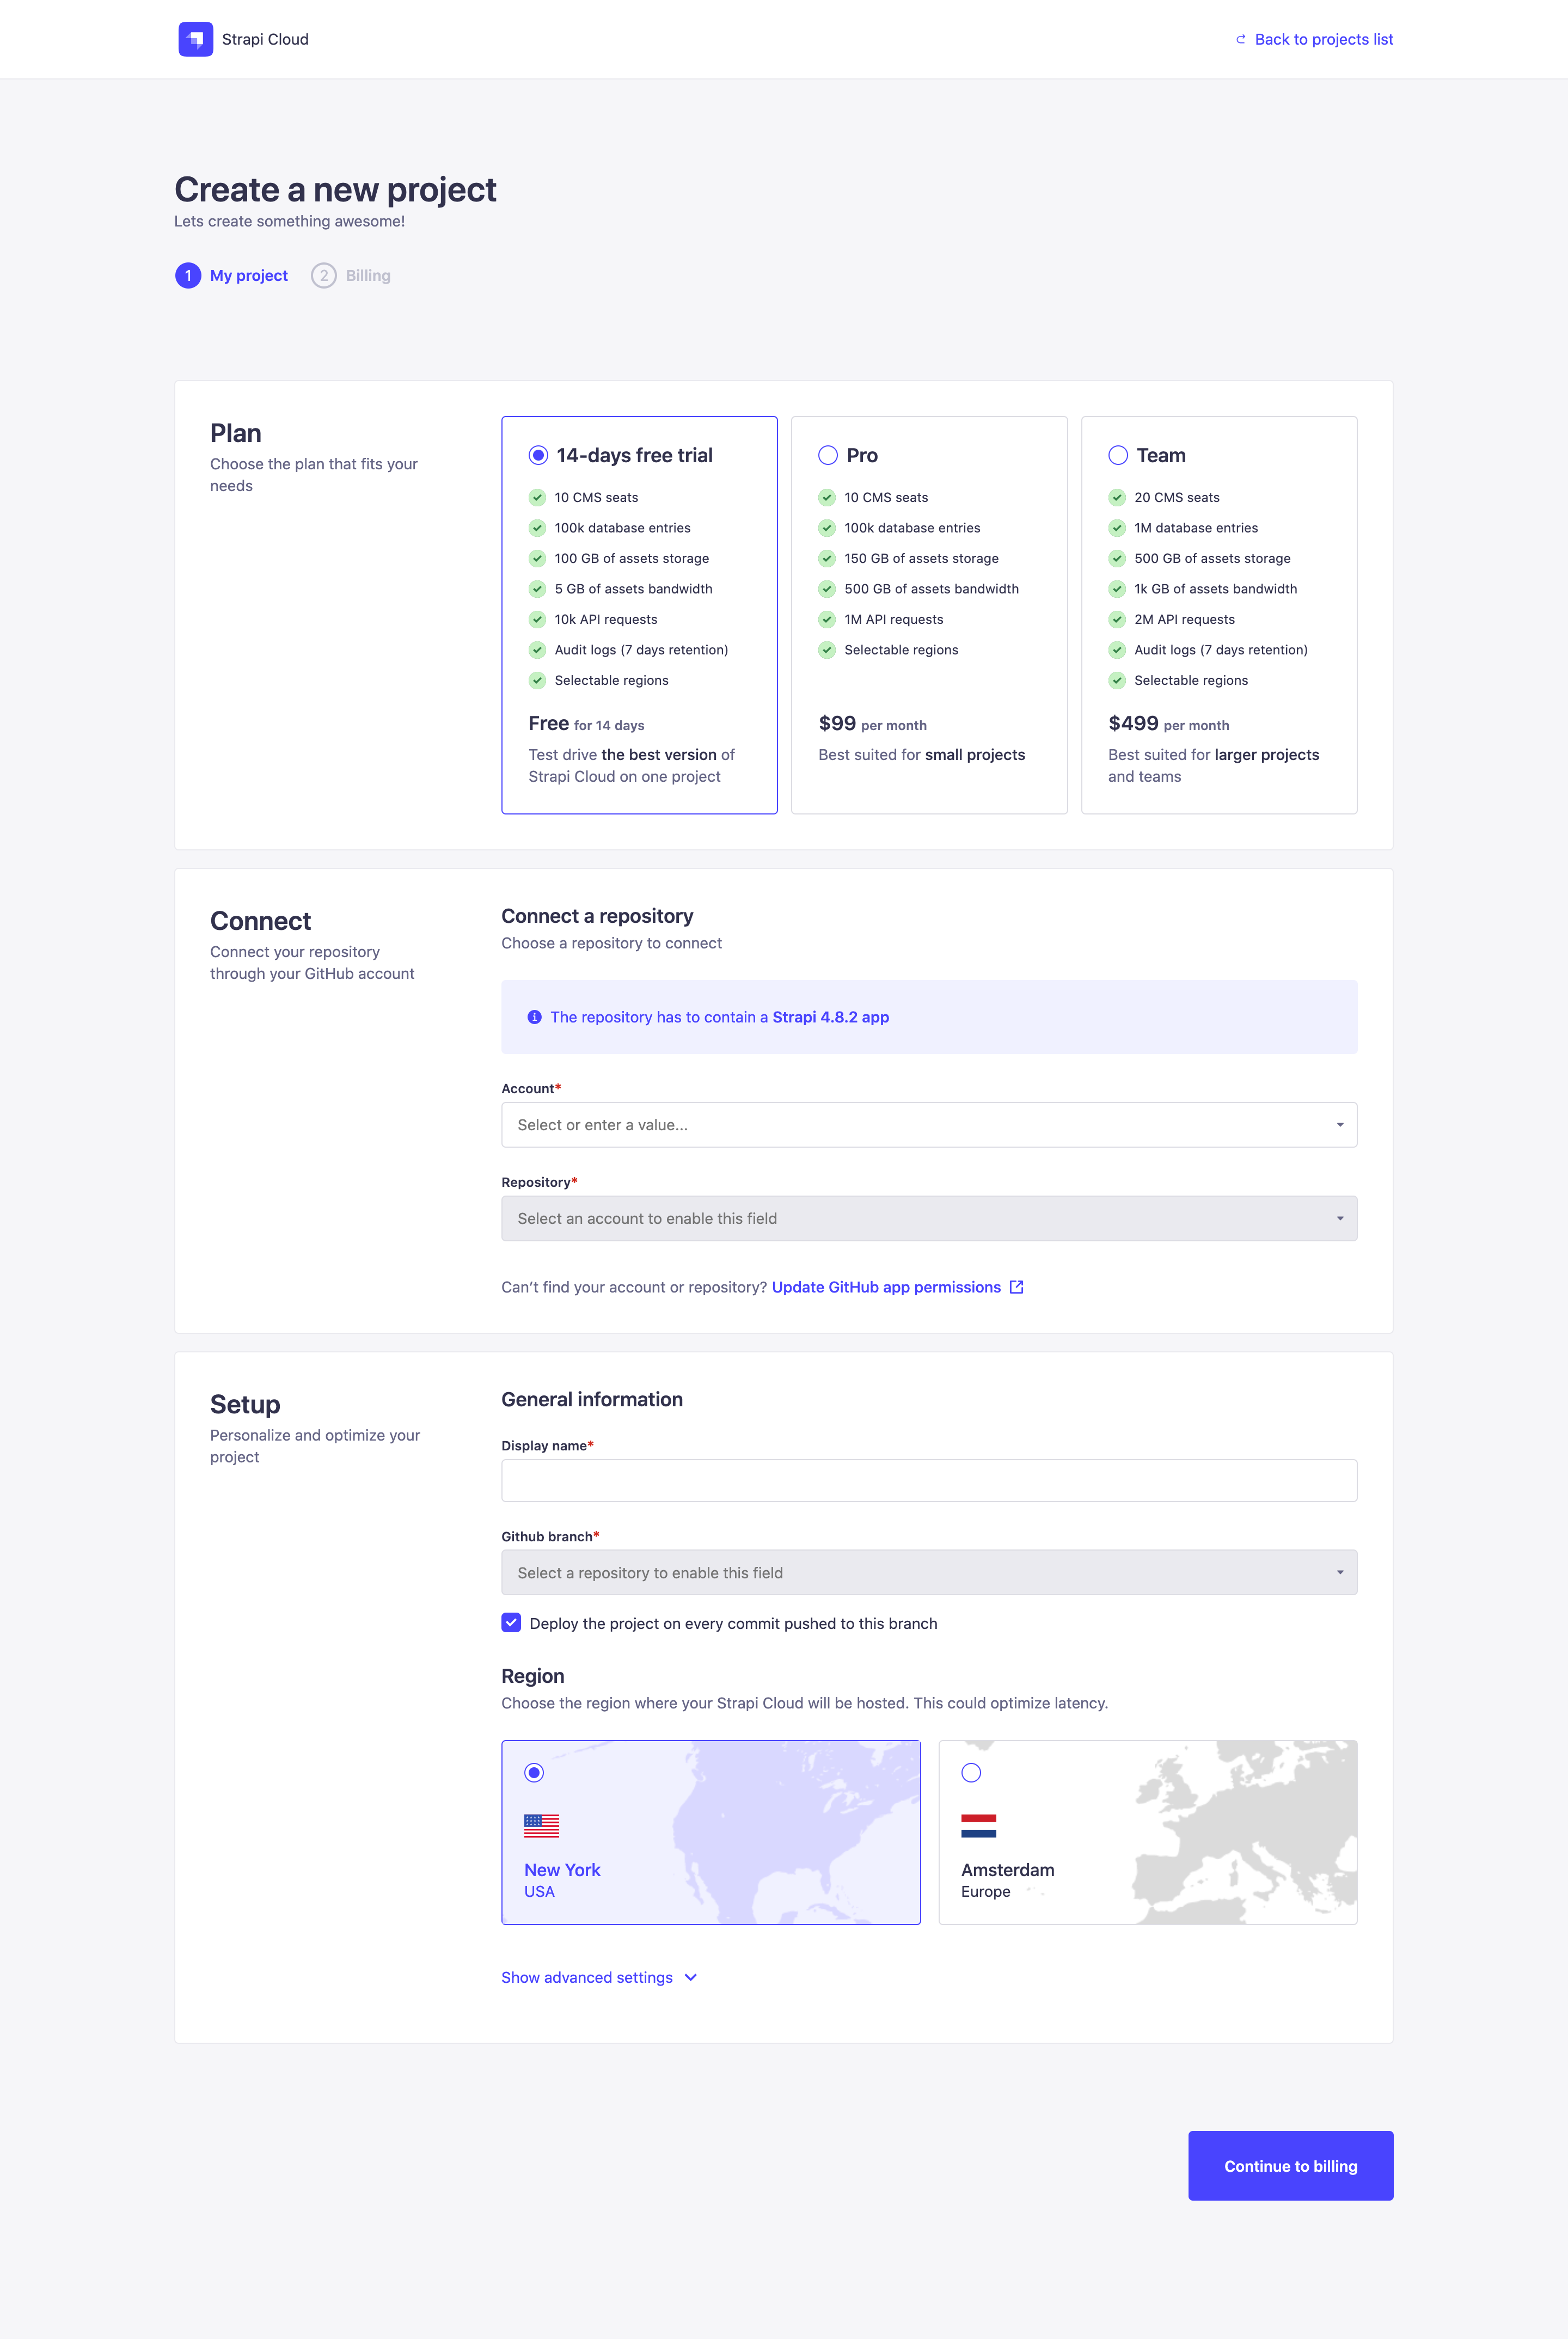Select the Amsterdam Europe region card map
The height and width of the screenshot is (2340, 1568).
coord(1147,1832)
